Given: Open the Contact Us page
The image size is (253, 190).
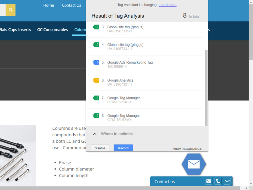Looking at the screenshot, I should (72, 5).
